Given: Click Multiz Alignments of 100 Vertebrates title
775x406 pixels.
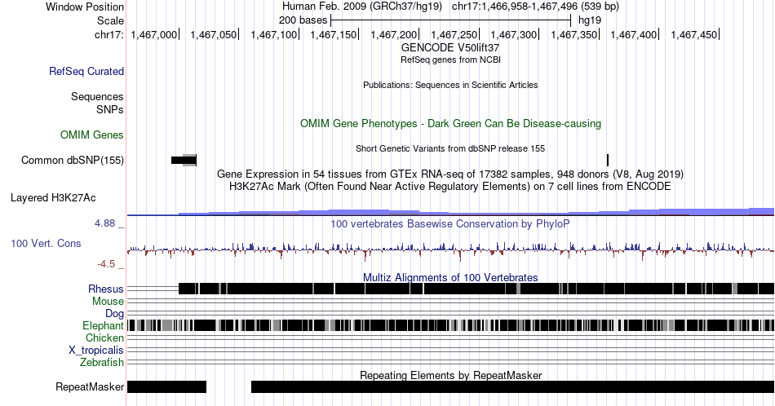Looking at the screenshot, I should click(x=450, y=277).
